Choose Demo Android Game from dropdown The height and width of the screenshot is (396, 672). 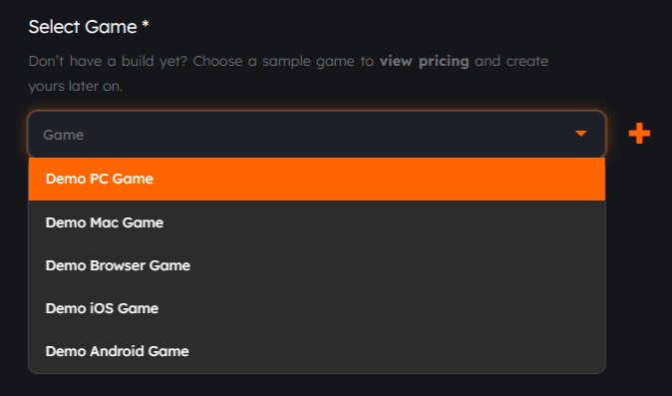(x=317, y=351)
